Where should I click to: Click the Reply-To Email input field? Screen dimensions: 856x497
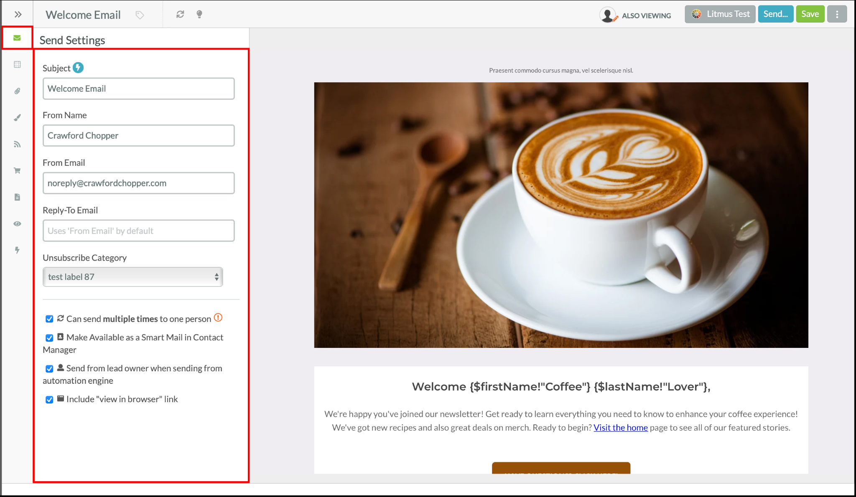click(x=139, y=231)
